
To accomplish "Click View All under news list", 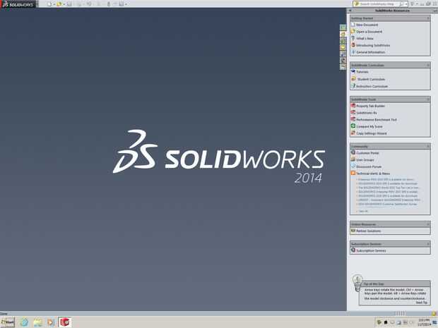I will pyautogui.click(x=363, y=211).
